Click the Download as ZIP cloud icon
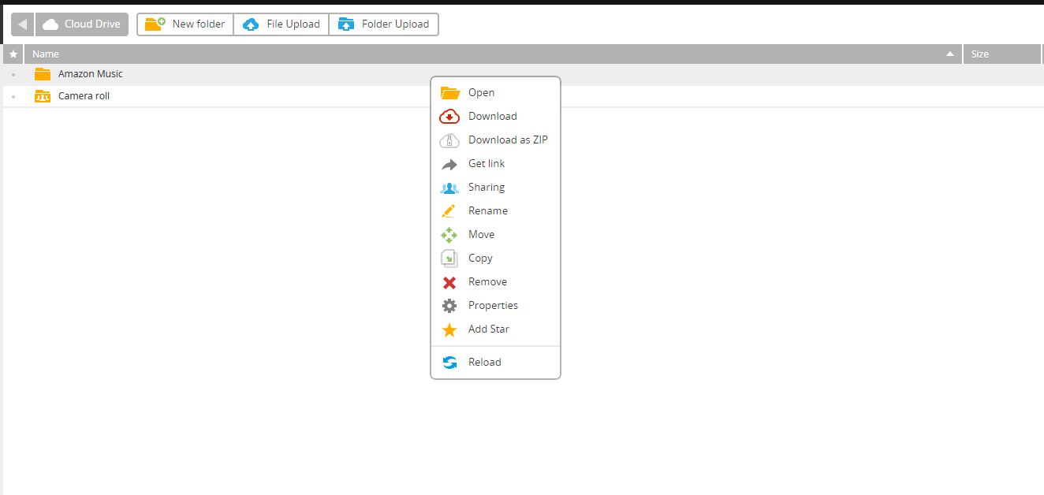 [x=449, y=140]
